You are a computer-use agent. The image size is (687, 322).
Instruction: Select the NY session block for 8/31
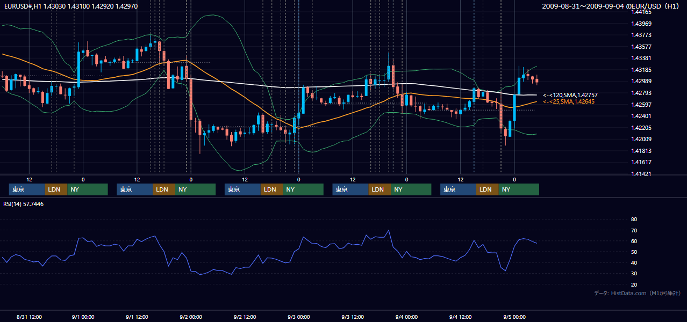click(x=88, y=189)
